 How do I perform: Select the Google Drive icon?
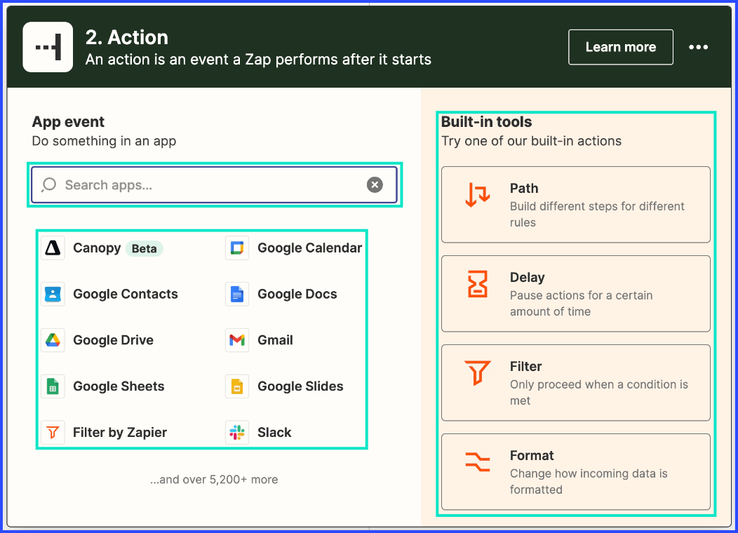pos(53,340)
